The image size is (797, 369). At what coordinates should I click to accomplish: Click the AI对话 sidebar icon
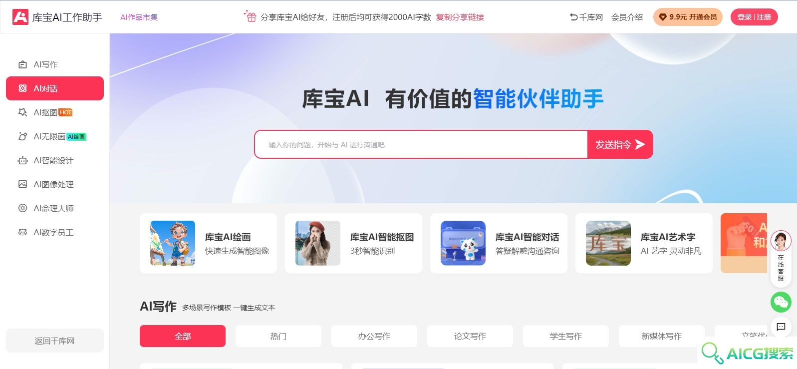22,88
